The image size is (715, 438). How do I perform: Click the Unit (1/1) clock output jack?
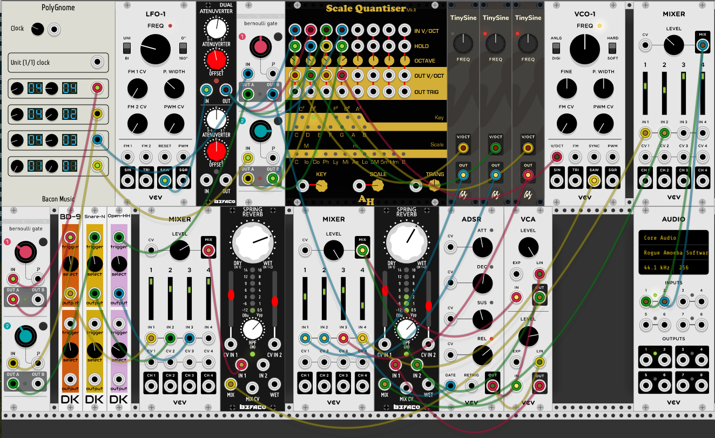(97, 62)
